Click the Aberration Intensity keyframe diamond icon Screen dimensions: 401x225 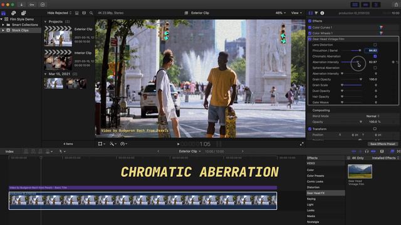click(x=393, y=62)
